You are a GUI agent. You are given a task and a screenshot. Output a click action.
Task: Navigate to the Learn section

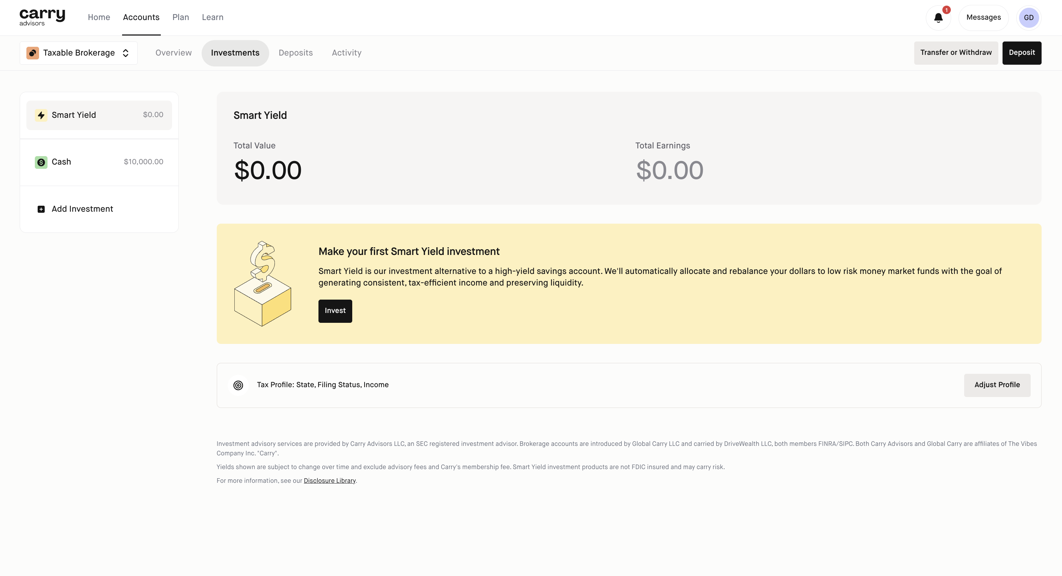tap(212, 17)
